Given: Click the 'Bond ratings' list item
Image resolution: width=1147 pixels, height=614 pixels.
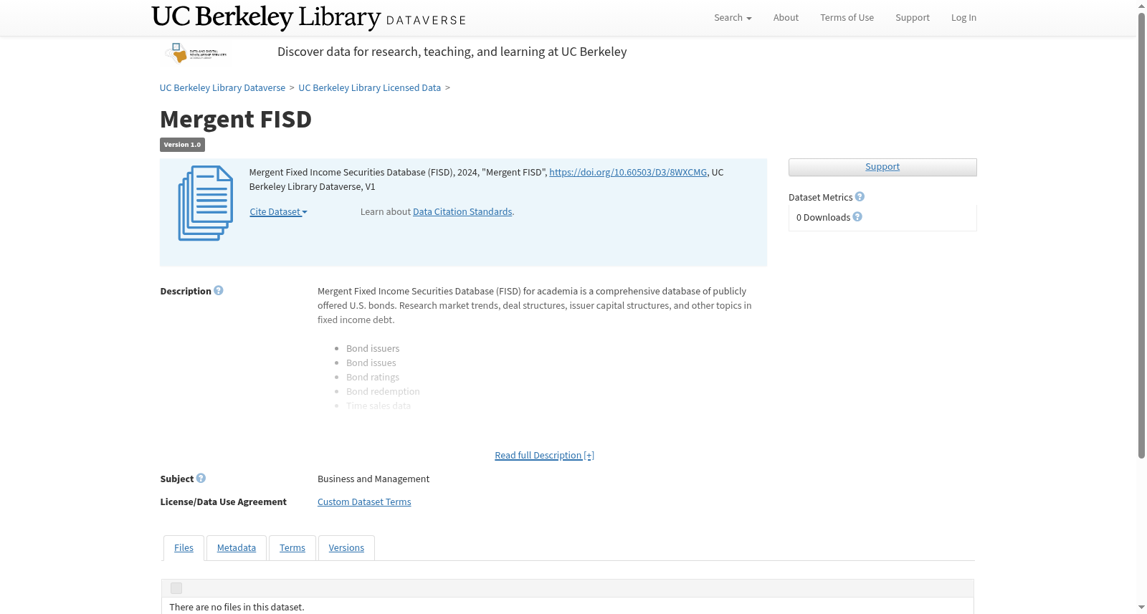Looking at the screenshot, I should 373,378.
